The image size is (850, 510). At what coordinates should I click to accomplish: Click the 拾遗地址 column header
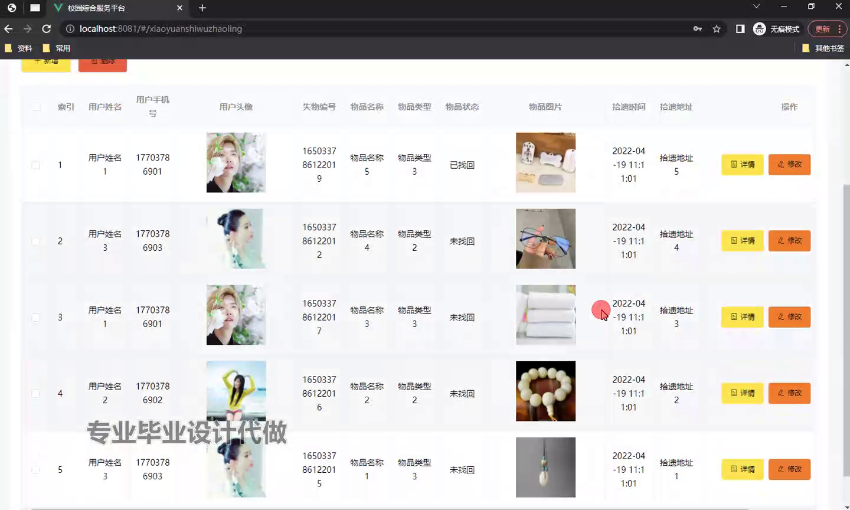point(676,107)
